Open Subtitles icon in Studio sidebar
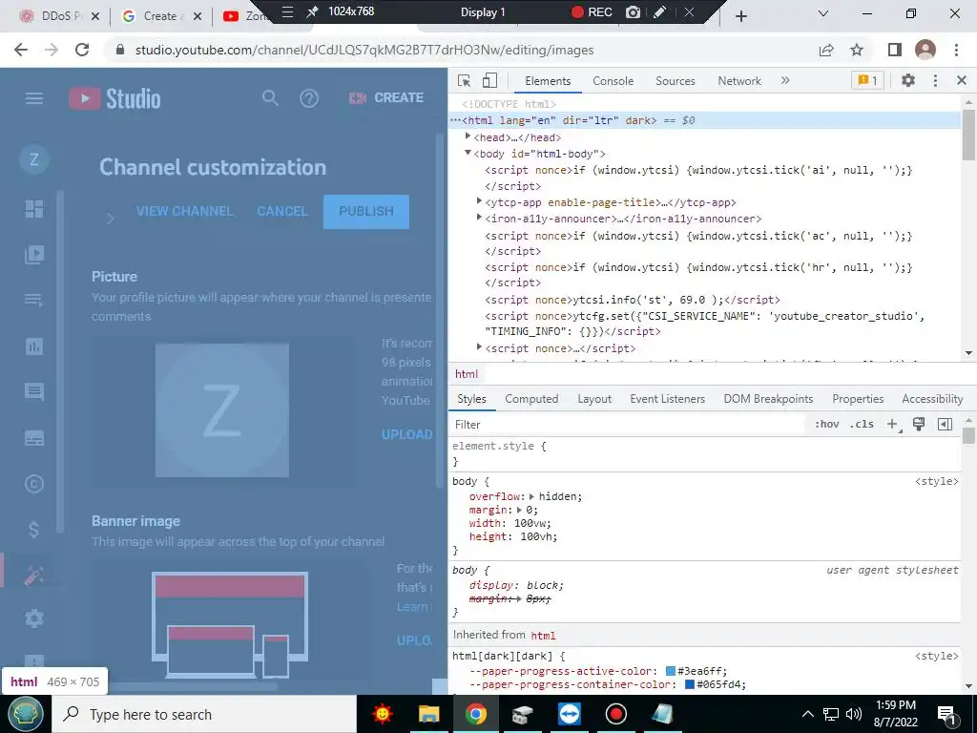Screen dimensions: 977x733 click(x=34, y=438)
